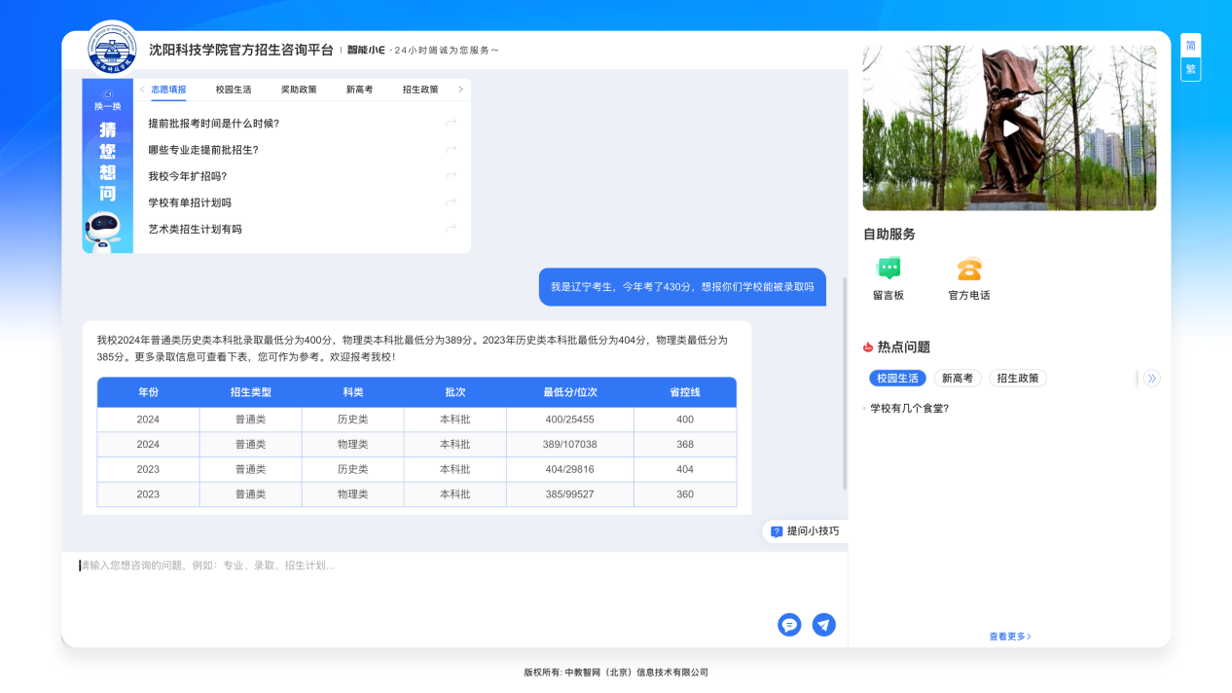Select the 奖助政策 tab
1232x693 pixels.
(299, 90)
